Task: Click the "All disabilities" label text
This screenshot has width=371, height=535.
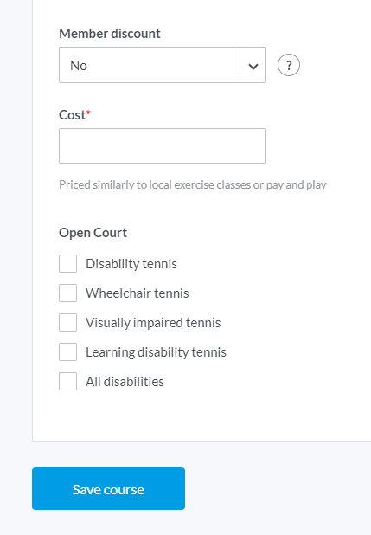Action: [125, 382]
